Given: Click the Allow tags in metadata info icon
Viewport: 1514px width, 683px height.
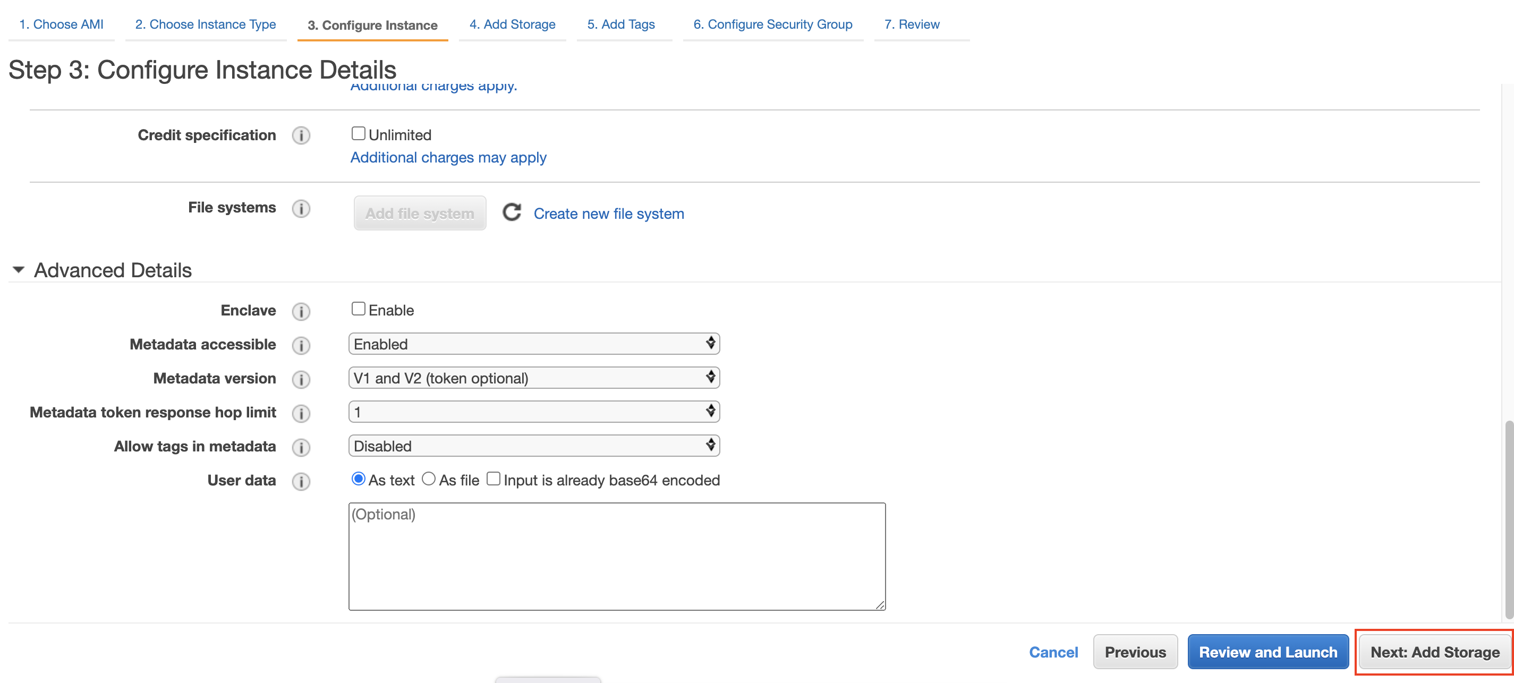Looking at the screenshot, I should pos(301,447).
